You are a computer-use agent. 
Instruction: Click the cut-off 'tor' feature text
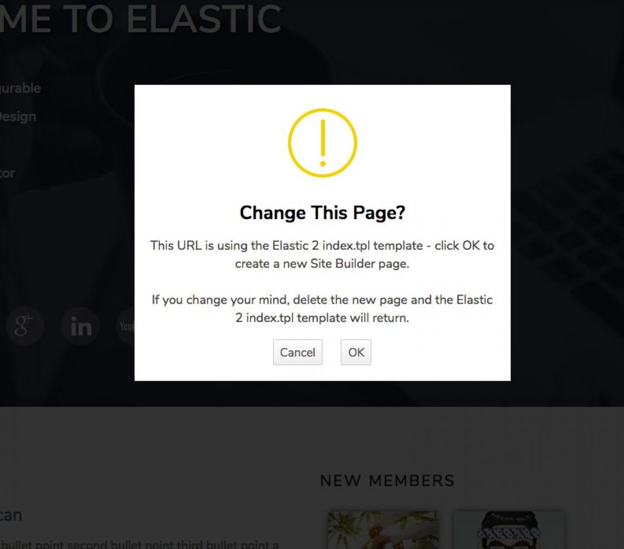(7, 173)
